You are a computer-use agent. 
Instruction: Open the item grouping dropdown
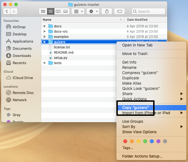(x=78, y=11)
